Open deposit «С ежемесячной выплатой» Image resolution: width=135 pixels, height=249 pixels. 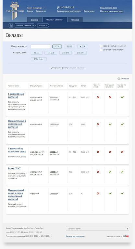[x=16, y=95]
